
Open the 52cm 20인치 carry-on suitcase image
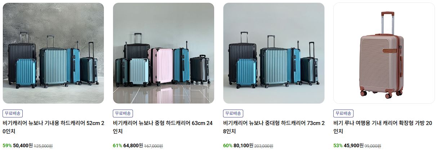(53, 53)
